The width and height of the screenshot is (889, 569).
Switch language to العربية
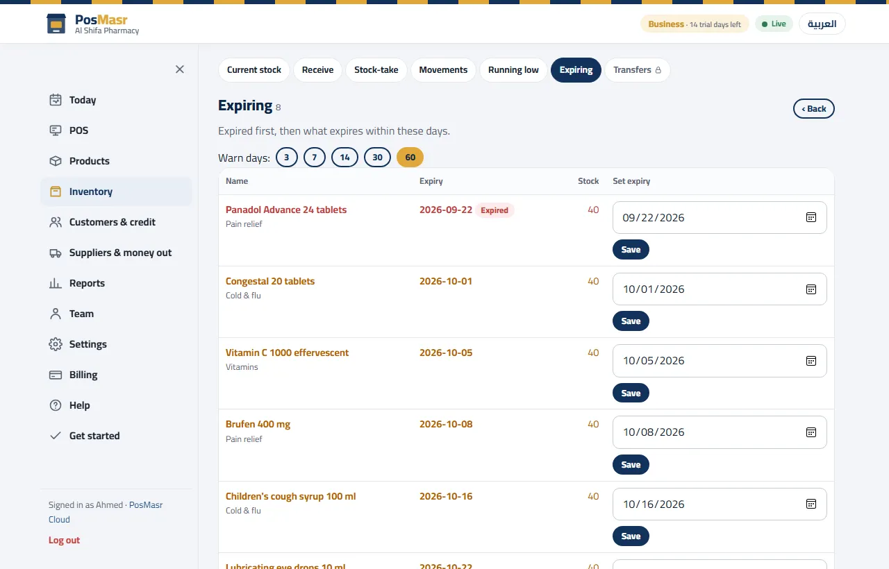[822, 24]
